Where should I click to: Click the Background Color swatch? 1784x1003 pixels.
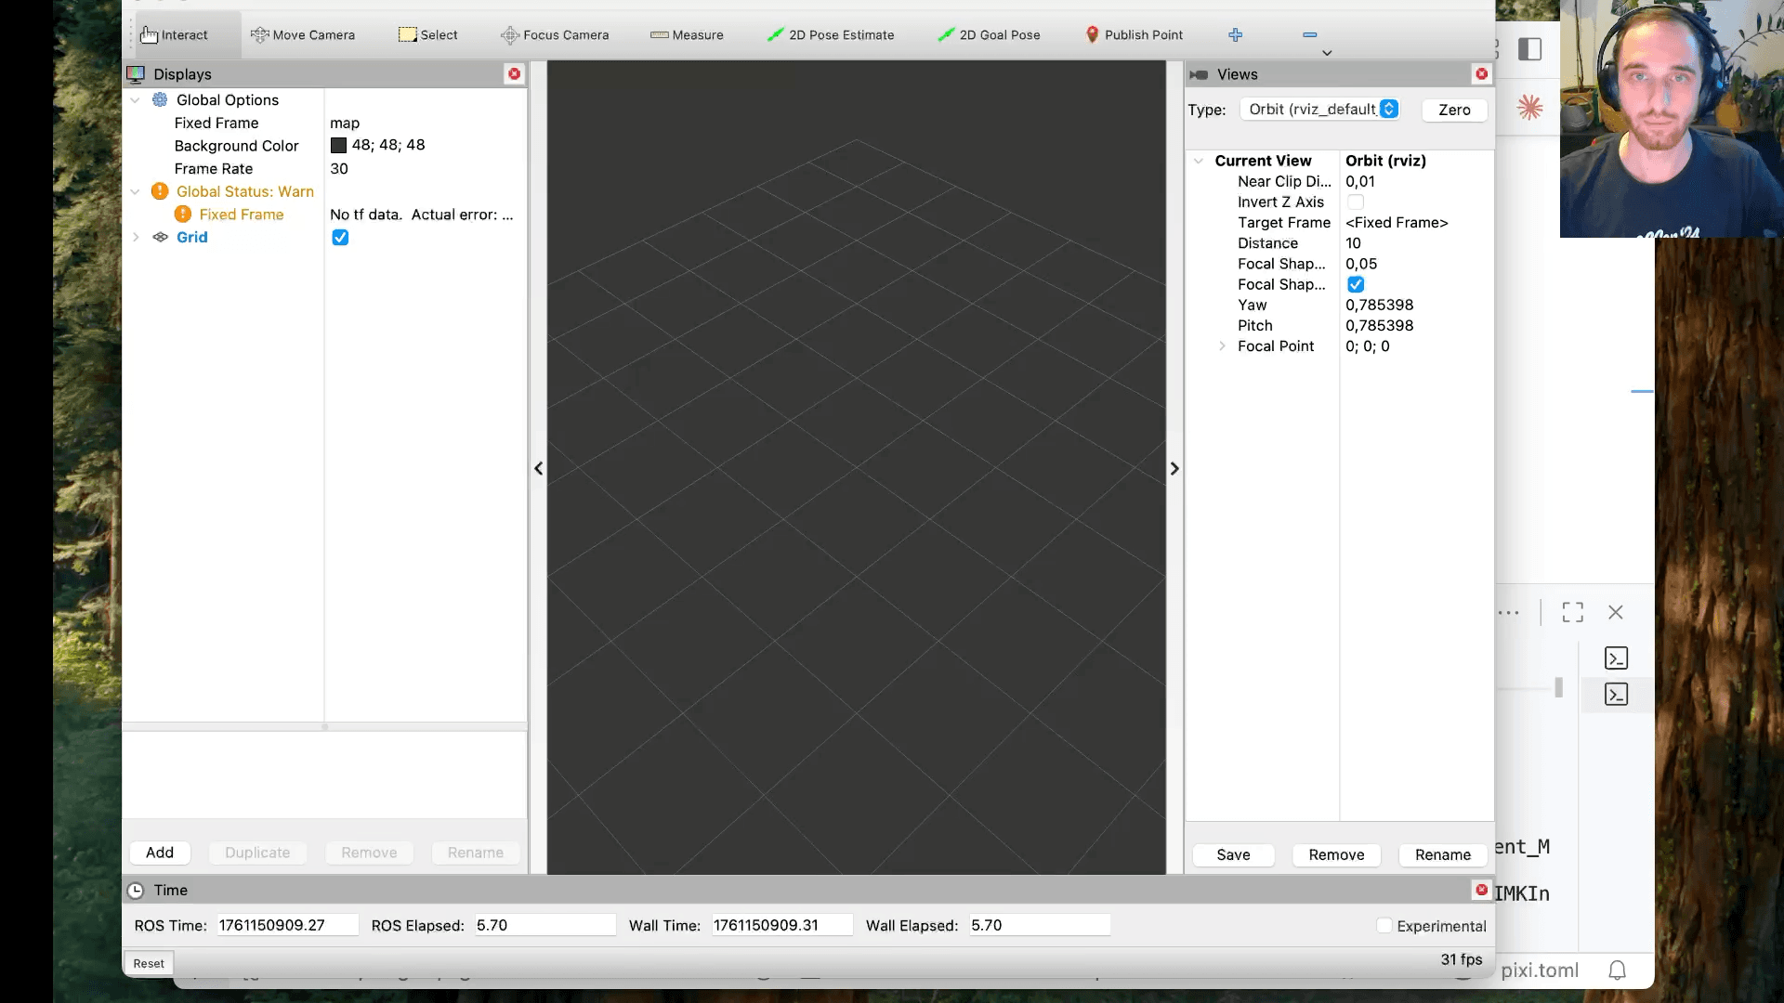338,146
